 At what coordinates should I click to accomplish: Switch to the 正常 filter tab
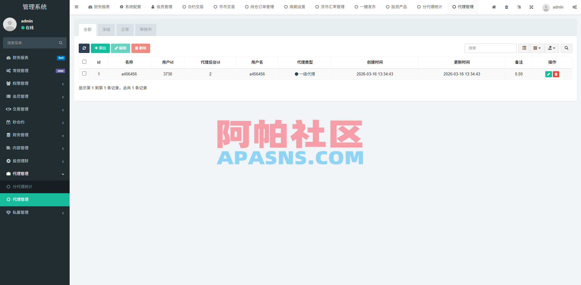point(125,30)
